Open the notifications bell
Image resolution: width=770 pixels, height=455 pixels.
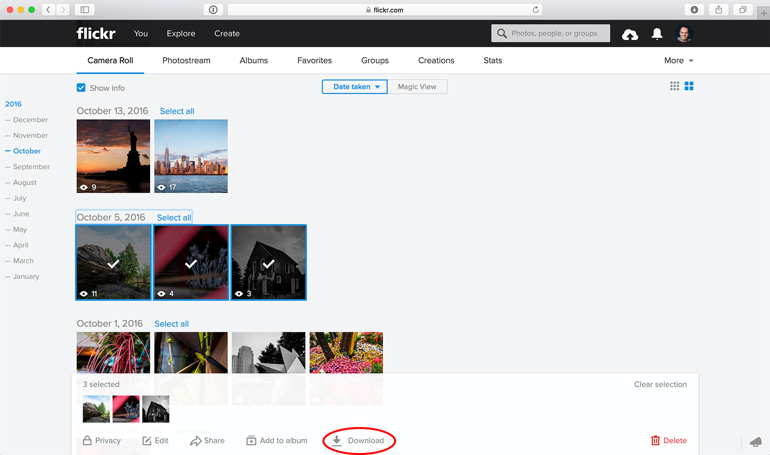(657, 34)
